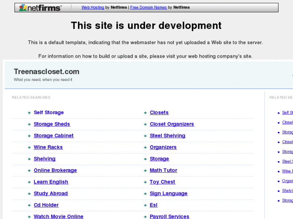293x219 pixels.
Task: Open the Esl link
Action: 154,205
